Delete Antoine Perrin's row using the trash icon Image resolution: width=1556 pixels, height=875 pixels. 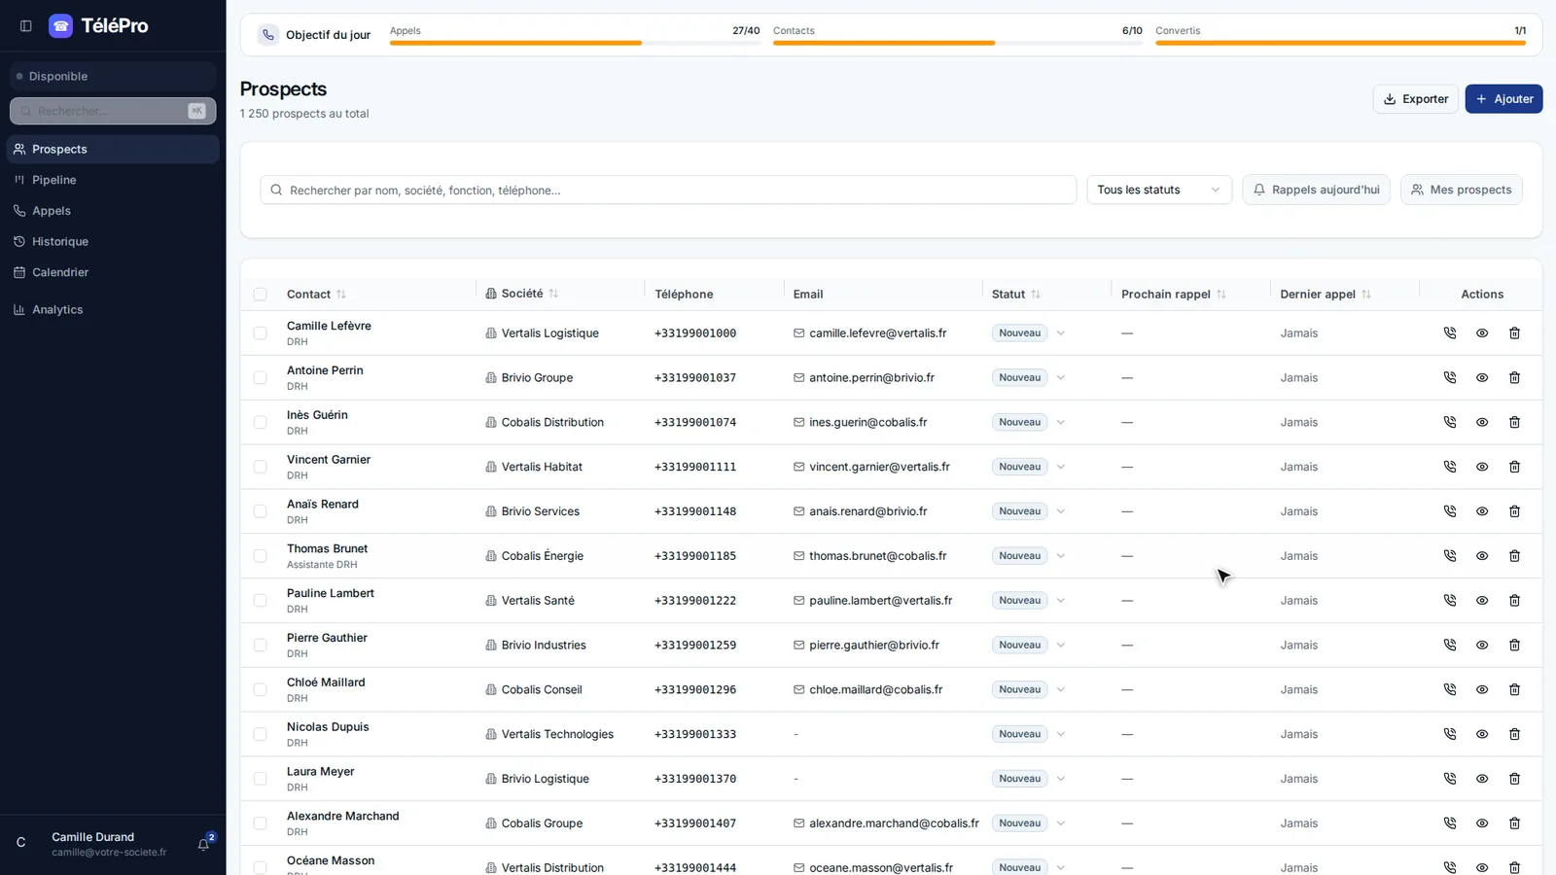1514,378
